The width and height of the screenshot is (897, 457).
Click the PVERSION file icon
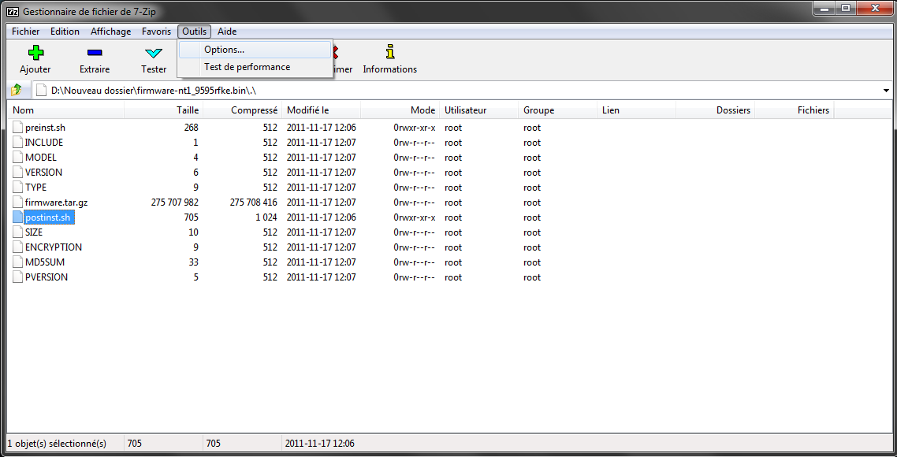17,277
